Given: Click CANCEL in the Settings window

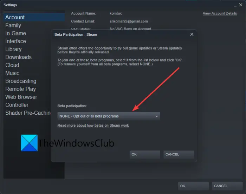Looking at the screenshot, I should point(227,186).
